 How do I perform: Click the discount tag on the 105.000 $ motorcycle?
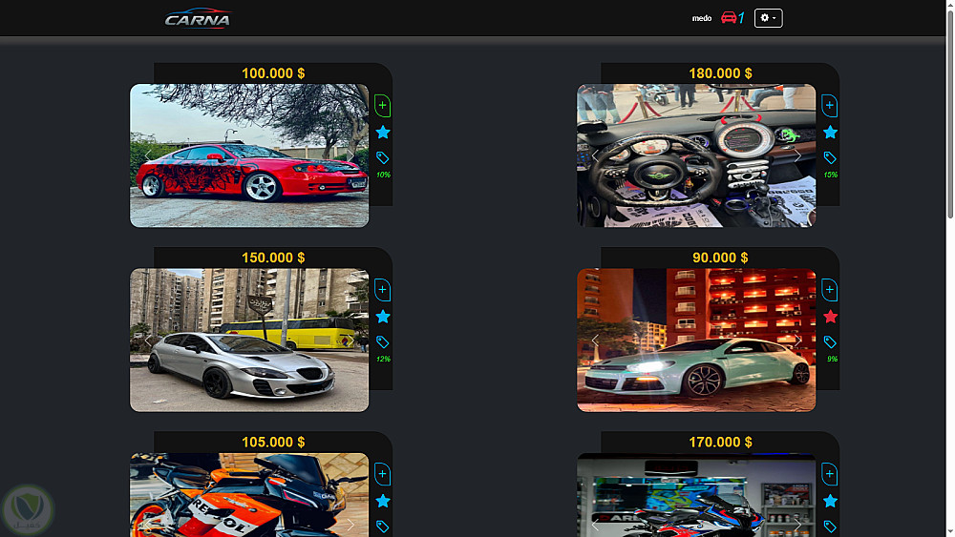pos(383,527)
